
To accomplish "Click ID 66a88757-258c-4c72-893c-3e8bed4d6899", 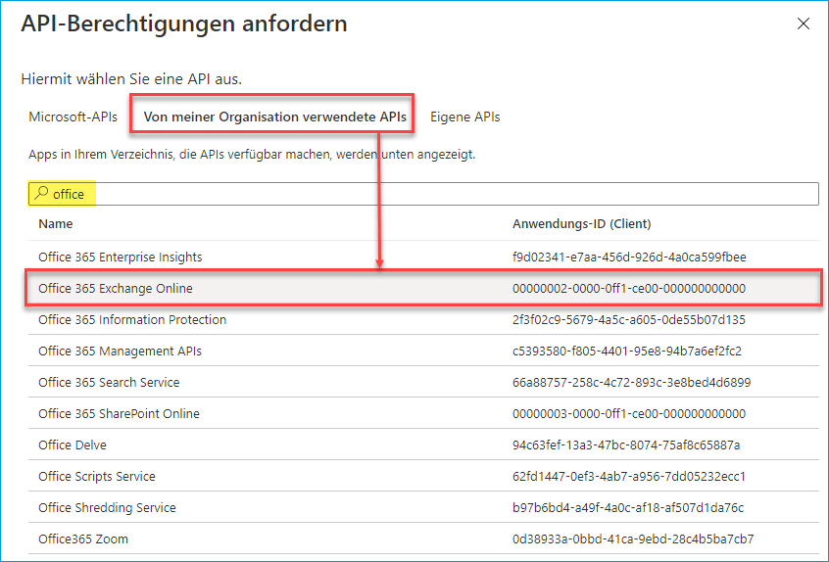I will [631, 383].
